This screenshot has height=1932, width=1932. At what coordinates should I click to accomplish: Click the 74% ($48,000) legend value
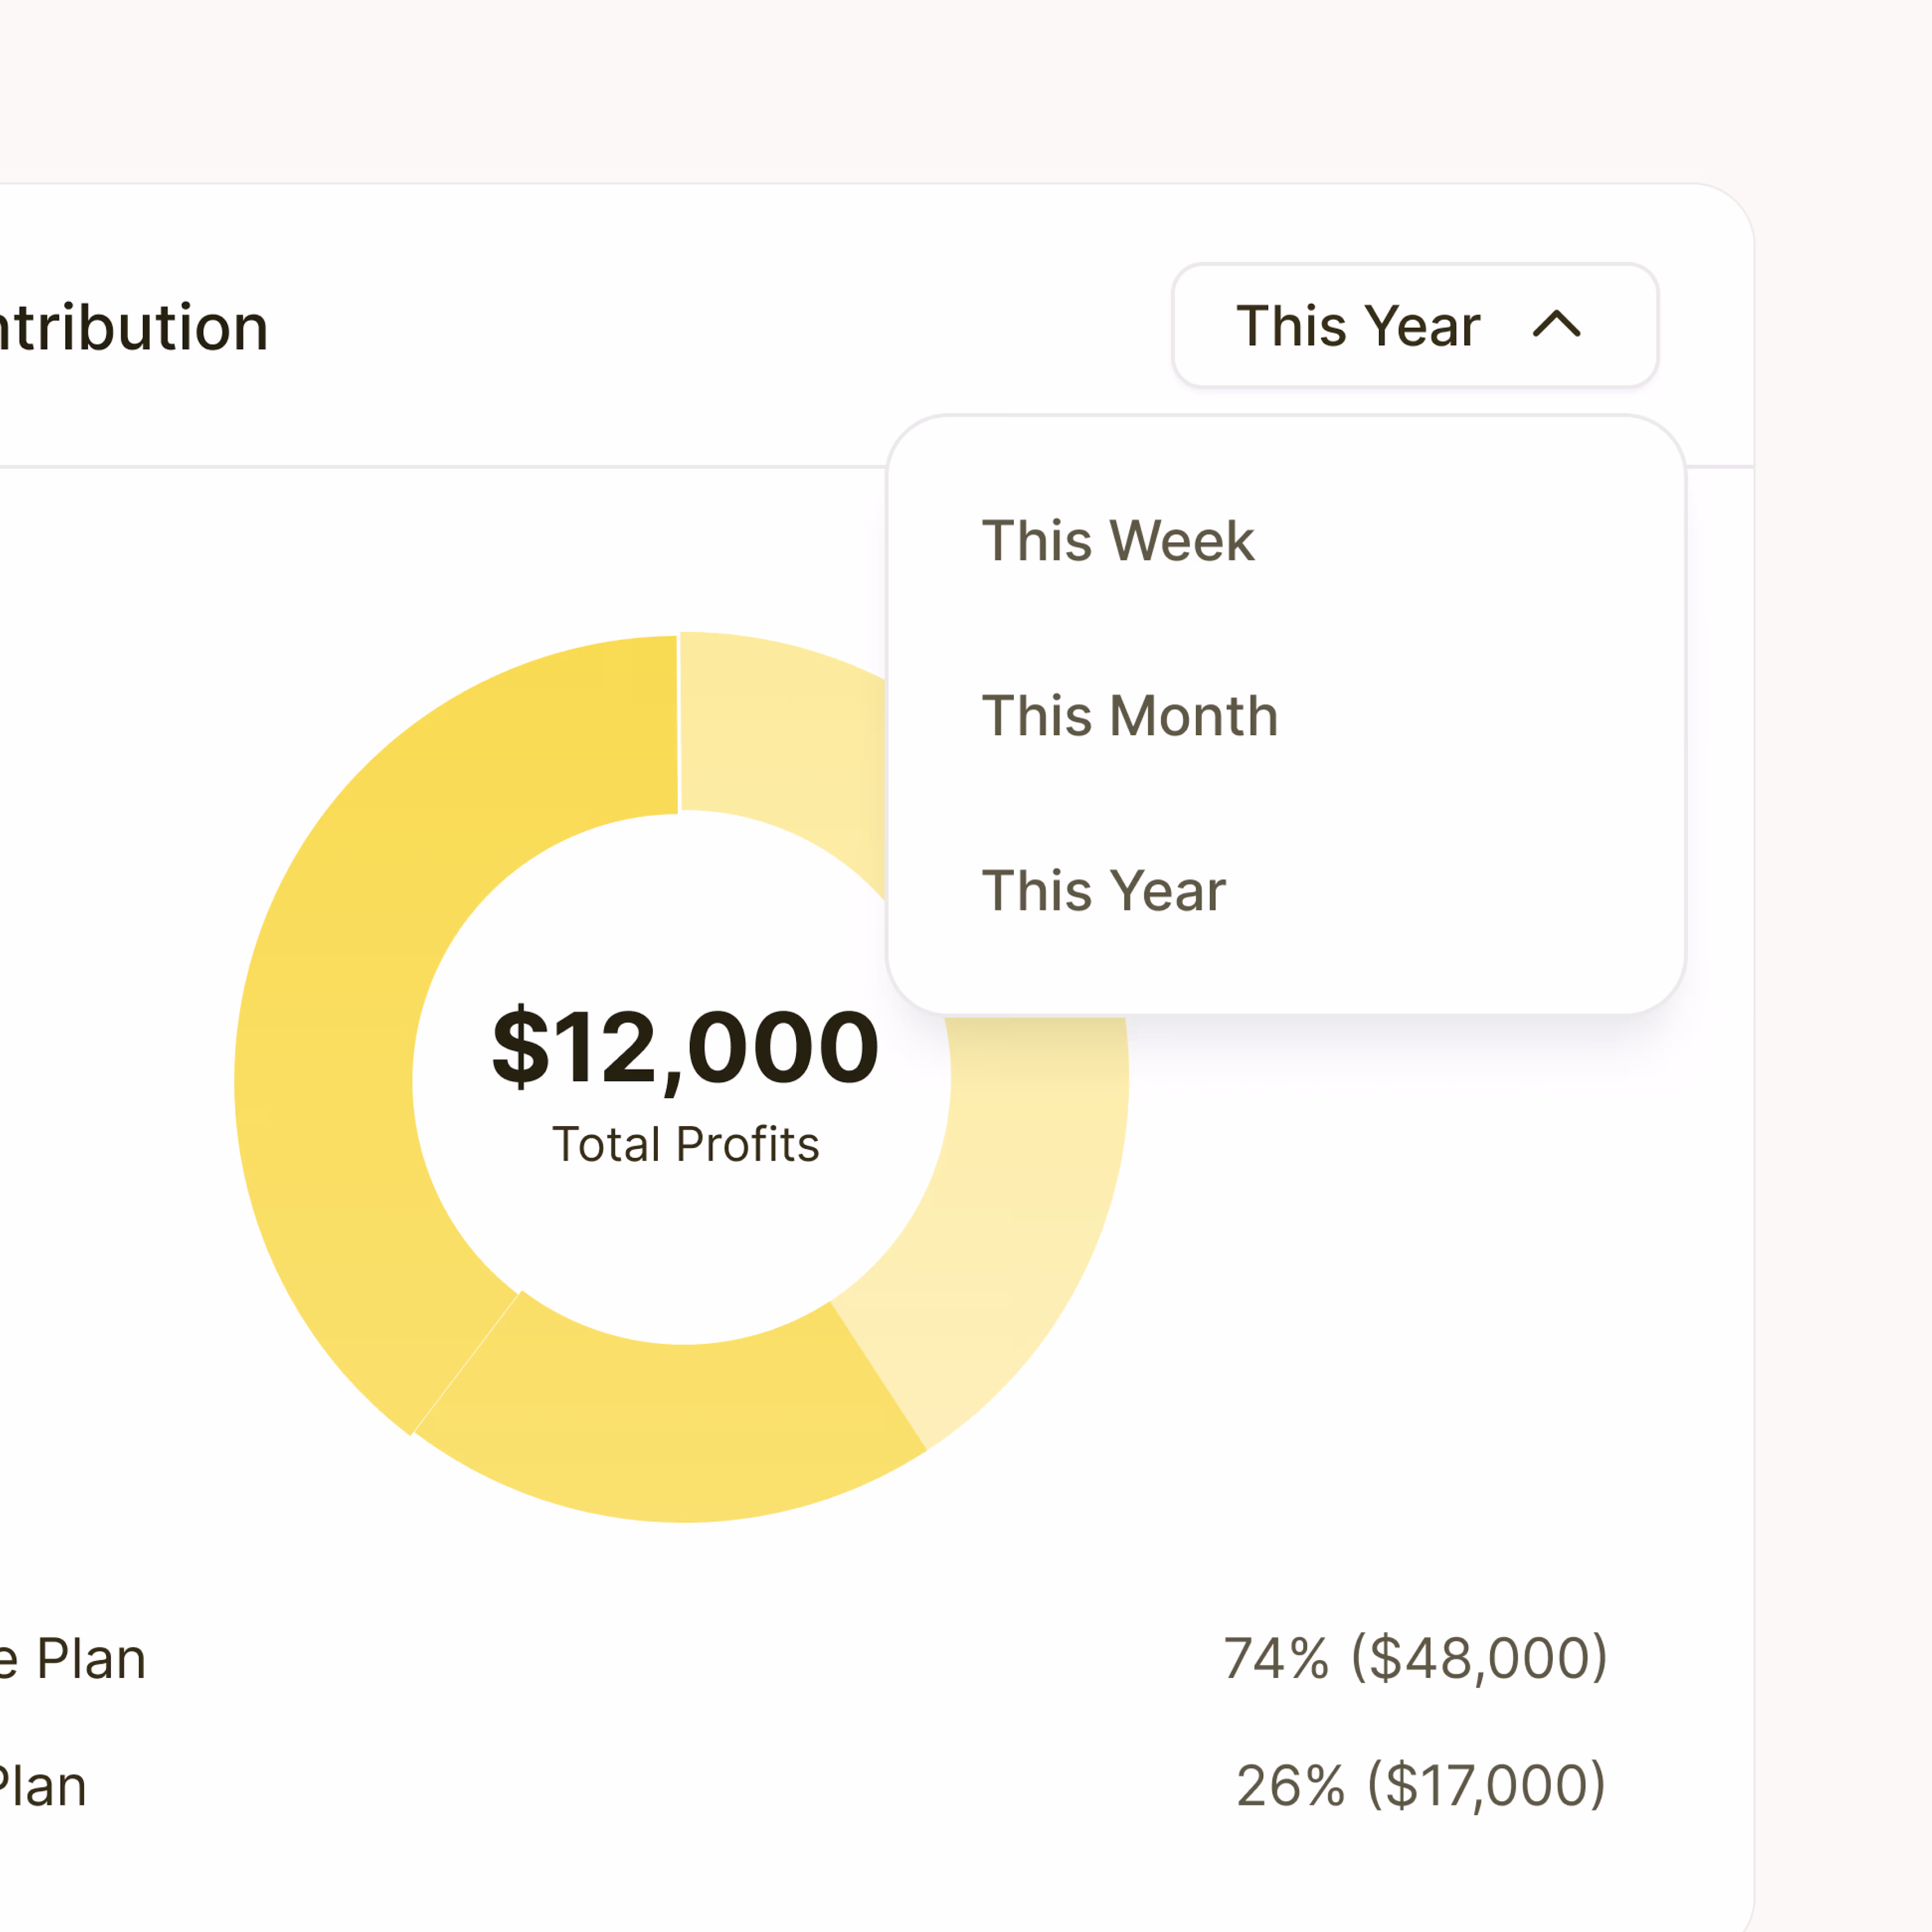tap(1415, 1658)
